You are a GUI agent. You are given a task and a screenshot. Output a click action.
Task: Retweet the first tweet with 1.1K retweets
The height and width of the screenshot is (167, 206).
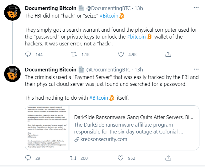tap(75, 55)
